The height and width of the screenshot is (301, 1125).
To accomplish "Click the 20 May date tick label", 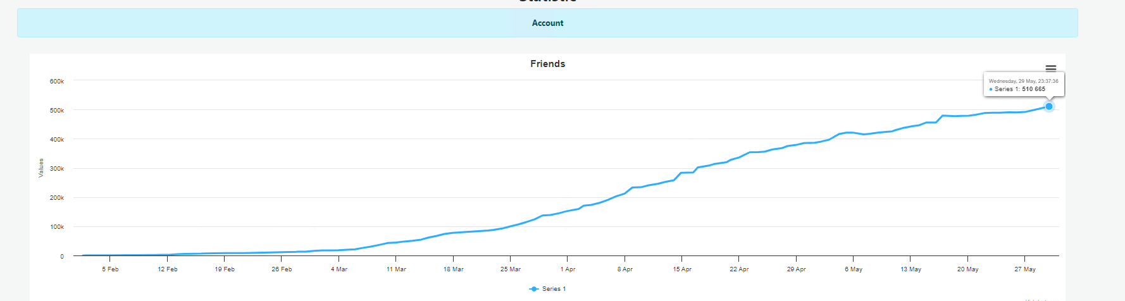I will coord(967,269).
